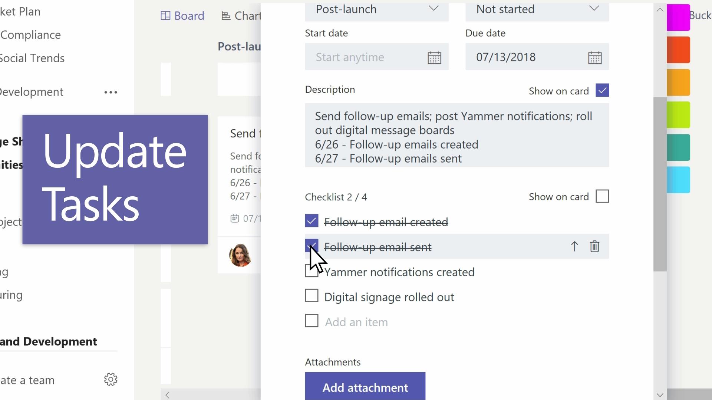This screenshot has height=400, width=712.
Task: Open the due date calendar picker
Action: coord(595,57)
